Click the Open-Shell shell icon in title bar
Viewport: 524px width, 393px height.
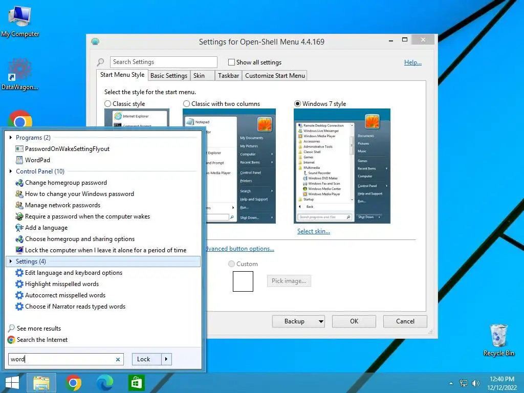(x=95, y=41)
